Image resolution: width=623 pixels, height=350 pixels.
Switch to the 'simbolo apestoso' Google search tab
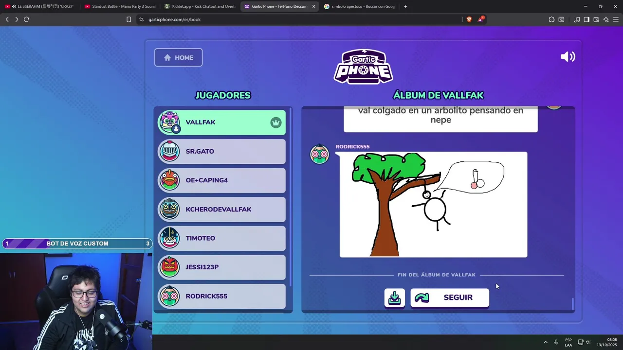[359, 6]
